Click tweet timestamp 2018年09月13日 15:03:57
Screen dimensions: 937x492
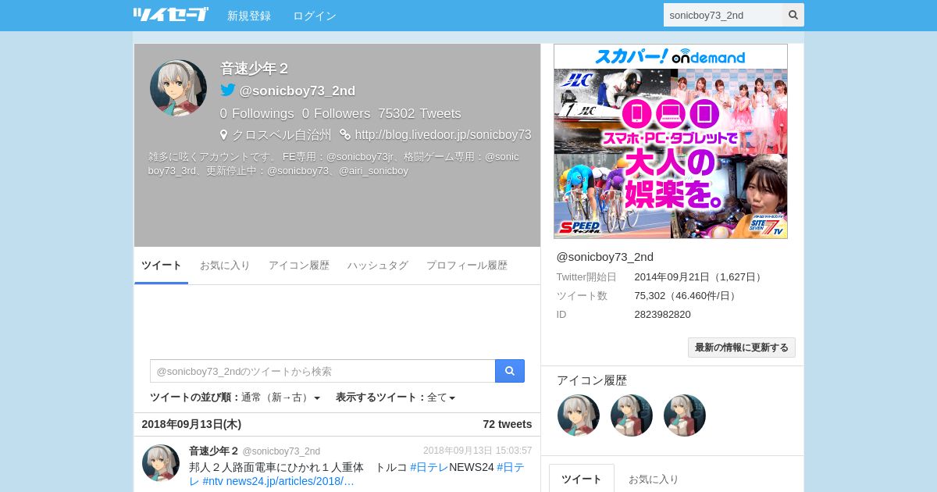[x=478, y=451]
